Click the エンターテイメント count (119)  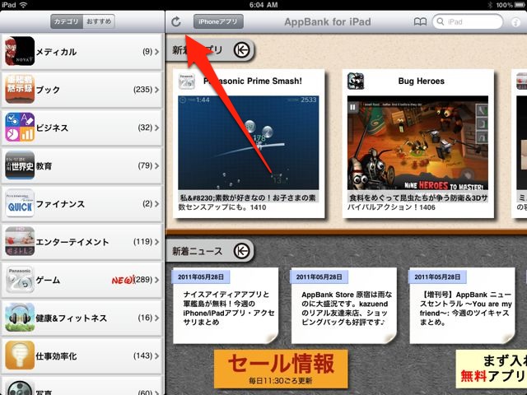142,241
